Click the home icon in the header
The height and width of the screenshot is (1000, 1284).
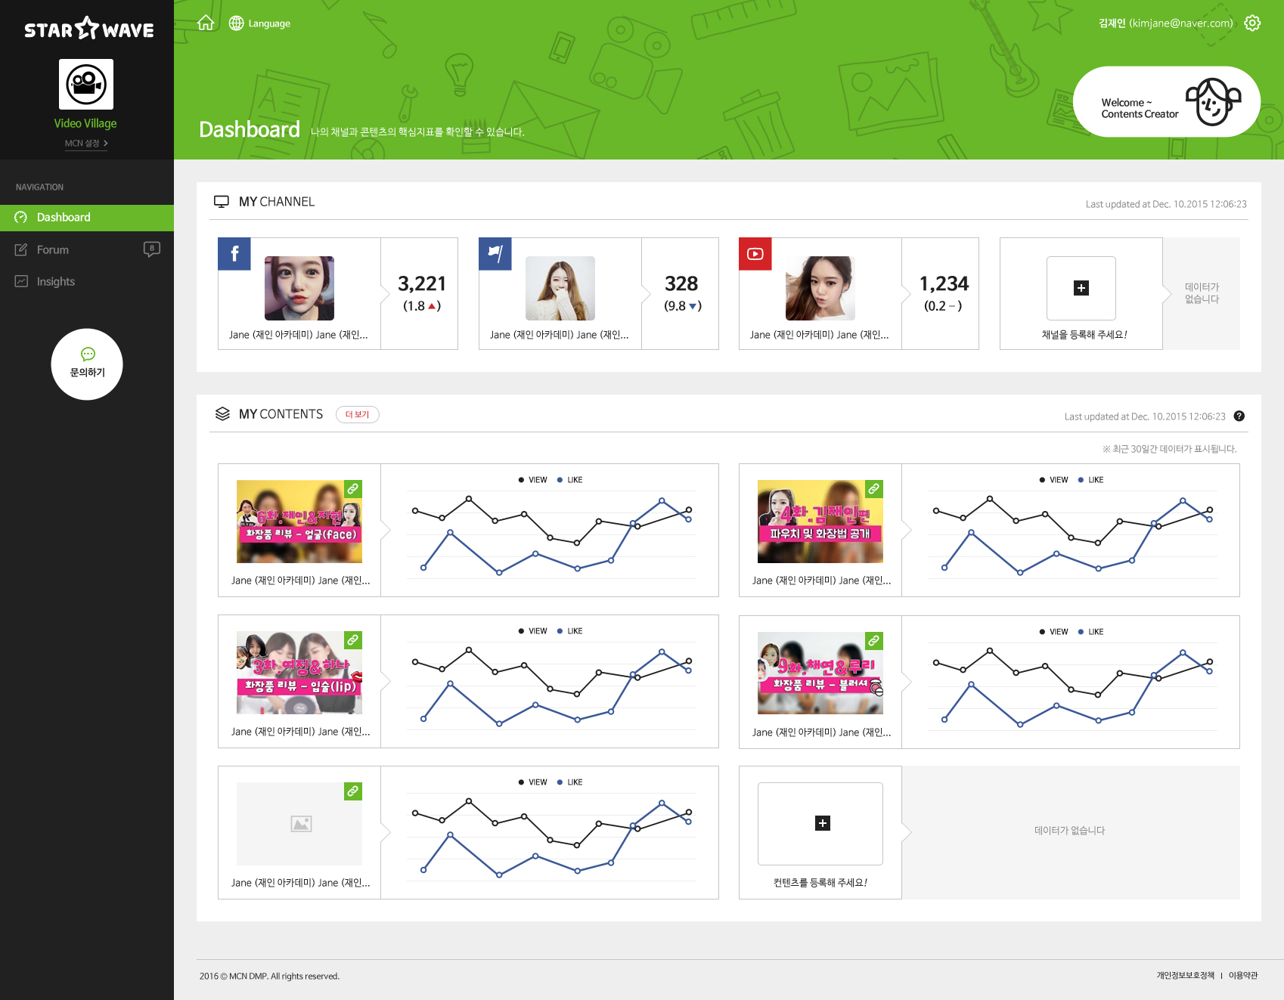pos(206,23)
